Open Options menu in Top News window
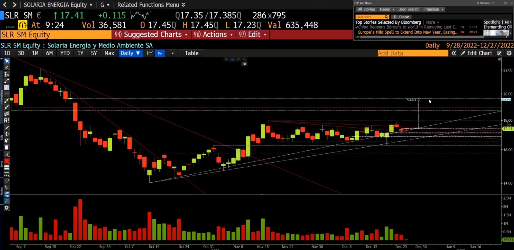This screenshot has height=250, width=514. point(483,3)
